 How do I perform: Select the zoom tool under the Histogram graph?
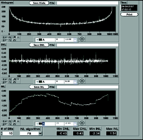click(14, 37)
